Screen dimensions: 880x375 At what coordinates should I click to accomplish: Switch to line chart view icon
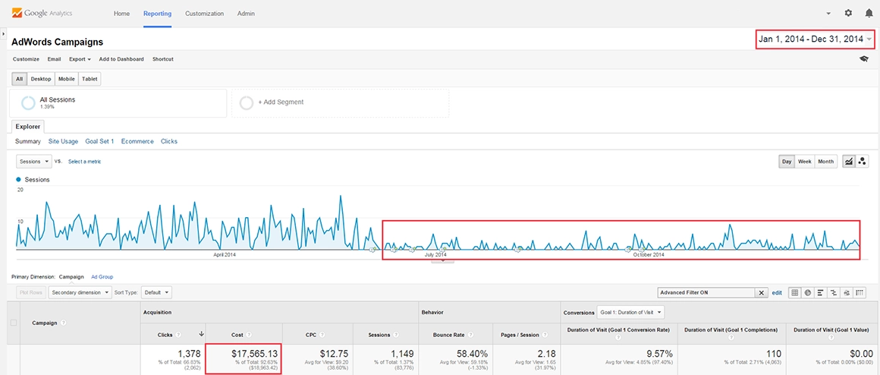click(848, 161)
